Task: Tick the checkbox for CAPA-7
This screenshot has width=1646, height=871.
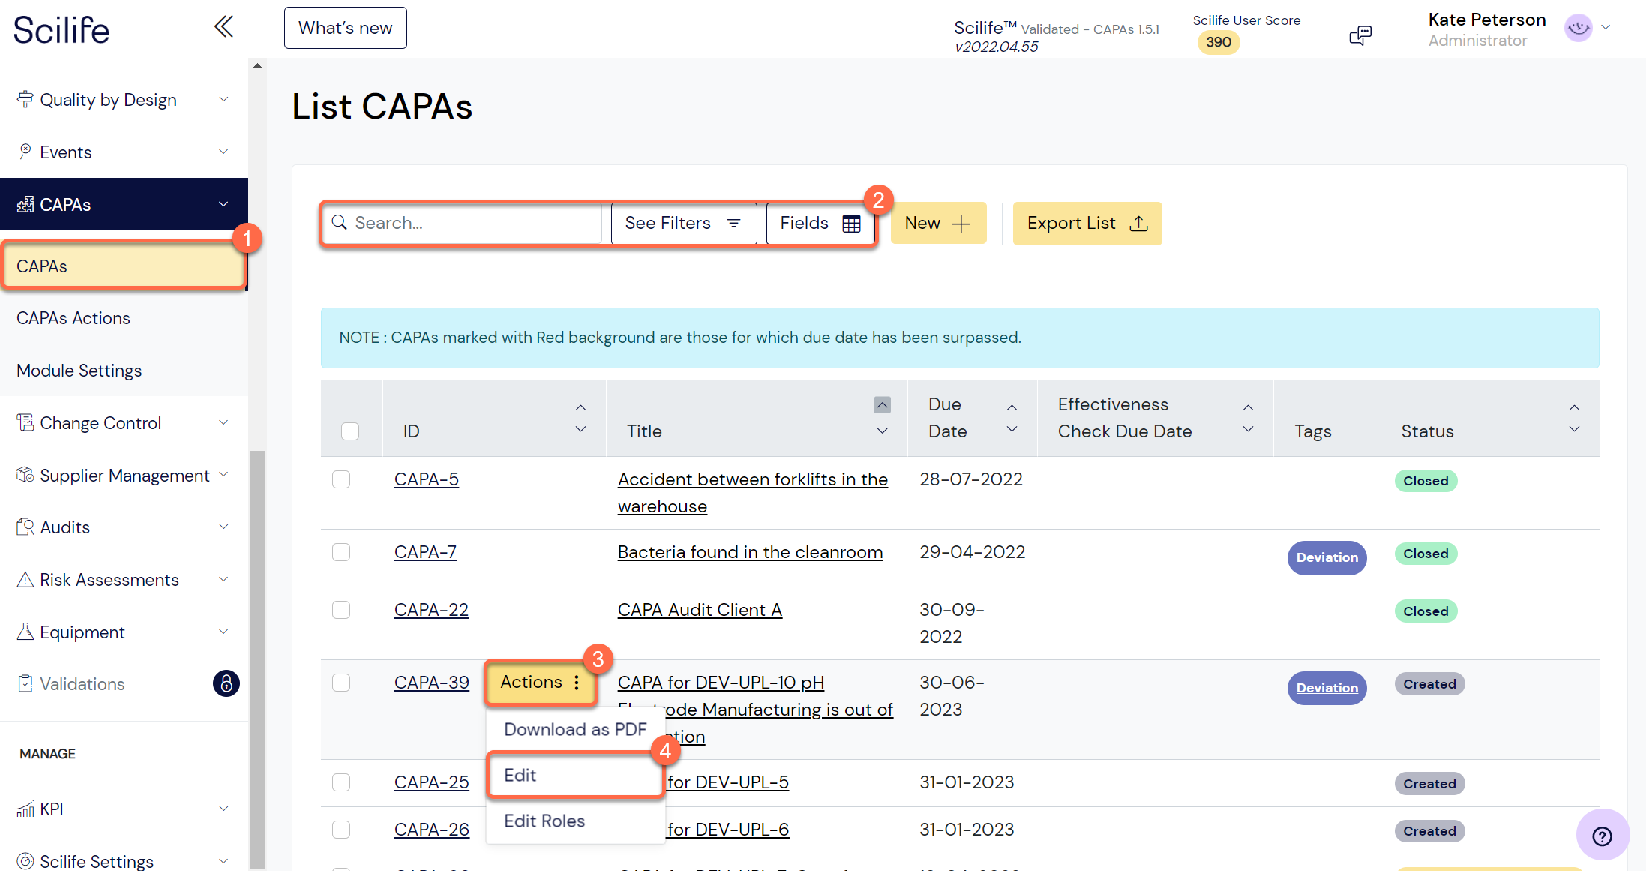Action: point(341,552)
